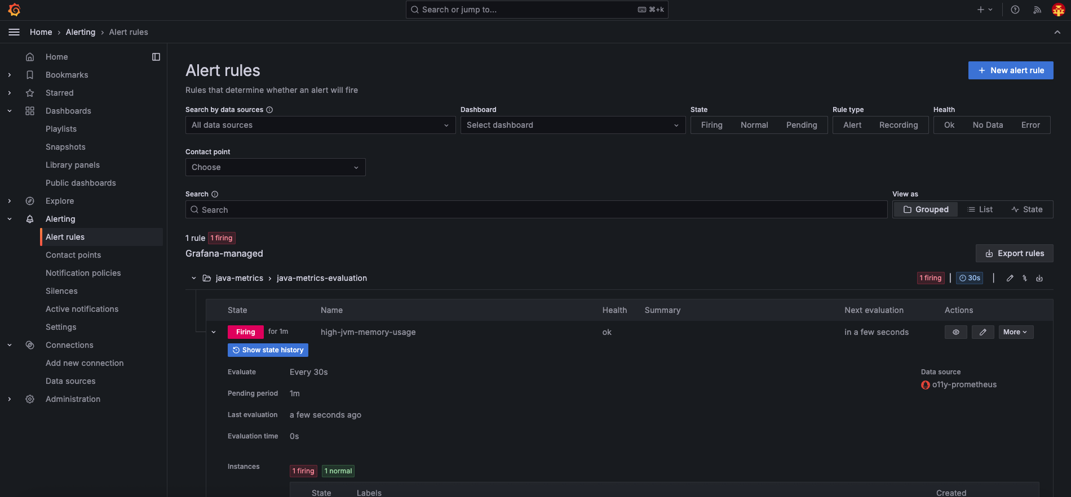Viewport: 1071px width, 497px height.
Task: Expand the Bookmarks sidebar section
Action: click(10, 75)
